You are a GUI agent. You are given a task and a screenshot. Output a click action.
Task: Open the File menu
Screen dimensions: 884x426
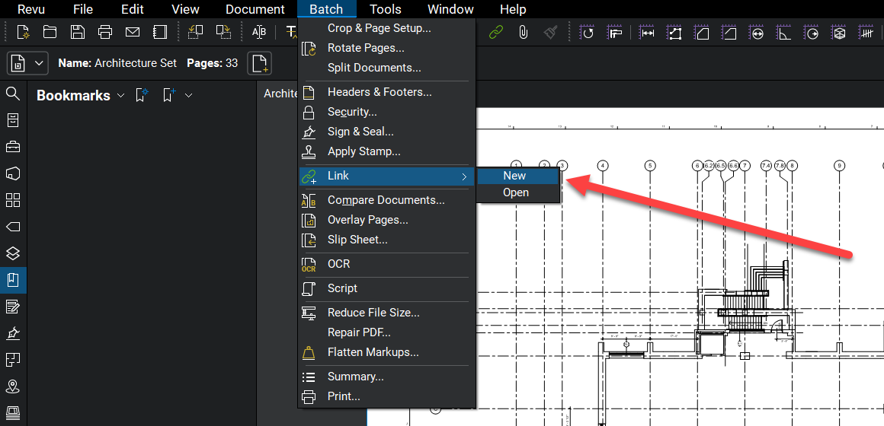[x=83, y=9]
